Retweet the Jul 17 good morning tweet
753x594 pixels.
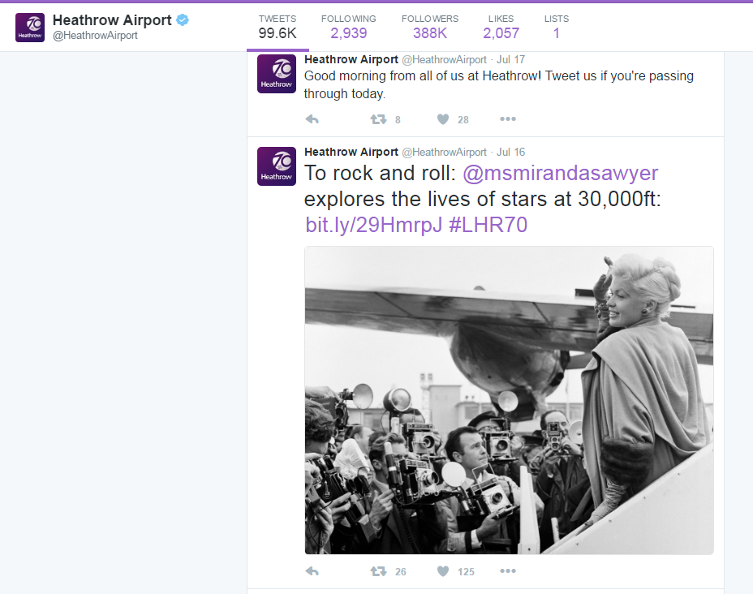coord(378,119)
